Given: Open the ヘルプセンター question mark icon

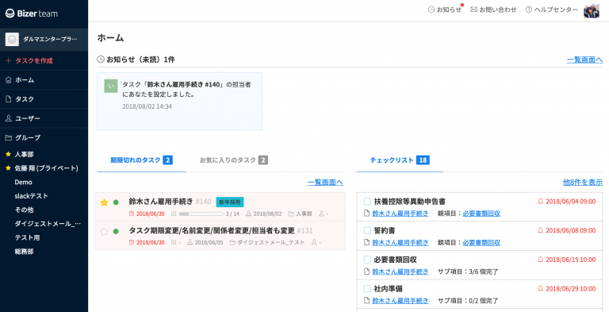Looking at the screenshot, I should tap(529, 10).
